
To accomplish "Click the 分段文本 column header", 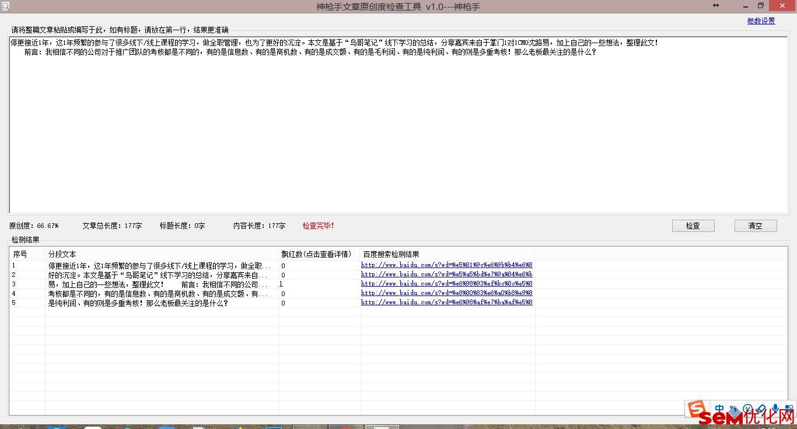I will coord(62,254).
